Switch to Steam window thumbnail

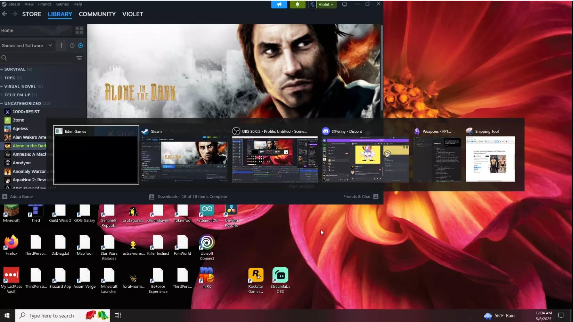tap(185, 155)
